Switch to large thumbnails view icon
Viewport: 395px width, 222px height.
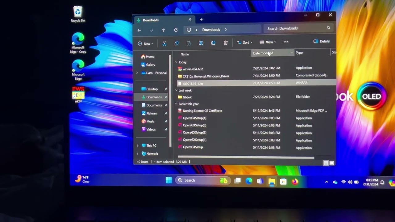point(332,163)
